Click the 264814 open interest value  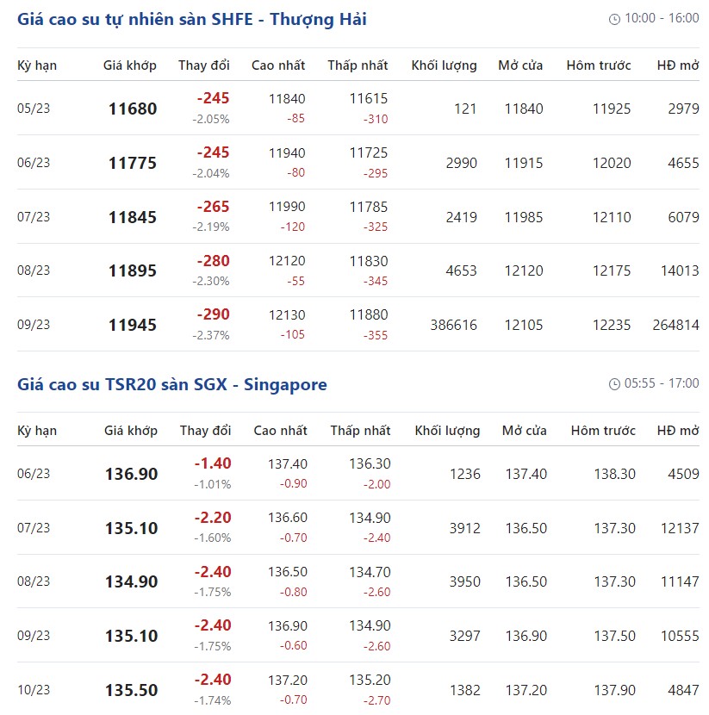pyautogui.click(x=675, y=325)
